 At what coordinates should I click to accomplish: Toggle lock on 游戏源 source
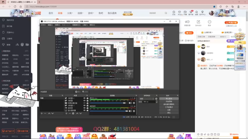click(87, 108)
